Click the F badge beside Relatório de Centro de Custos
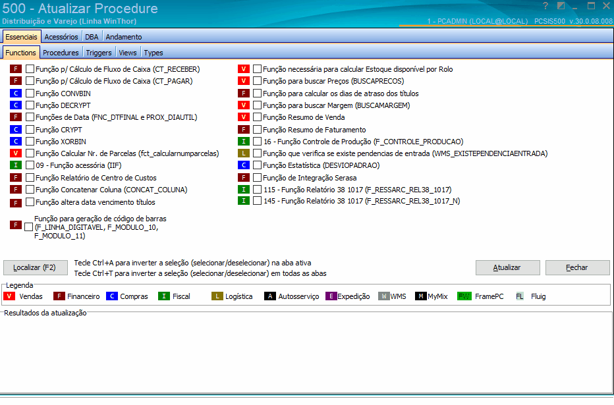The width and height of the screenshot is (614, 405). pyautogui.click(x=16, y=178)
